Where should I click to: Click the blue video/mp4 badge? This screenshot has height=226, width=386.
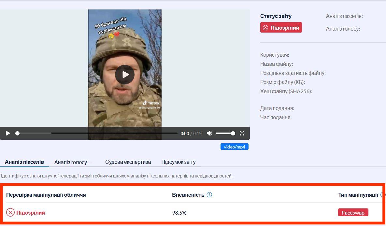(x=234, y=147)
